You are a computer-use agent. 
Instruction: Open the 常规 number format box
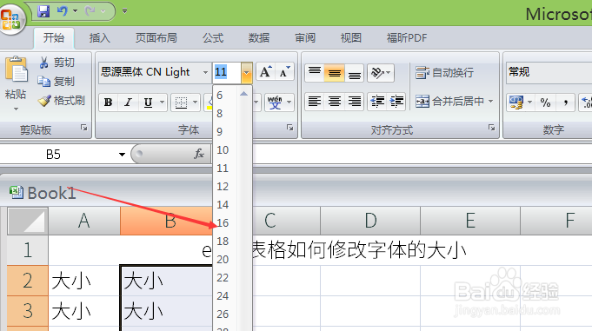549,72
